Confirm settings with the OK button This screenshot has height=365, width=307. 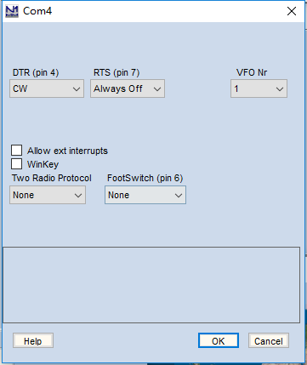(x=219, y=341)
